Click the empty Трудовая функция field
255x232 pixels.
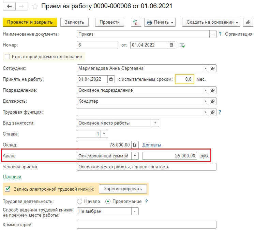pyautogui.click(x=139, y=112)
